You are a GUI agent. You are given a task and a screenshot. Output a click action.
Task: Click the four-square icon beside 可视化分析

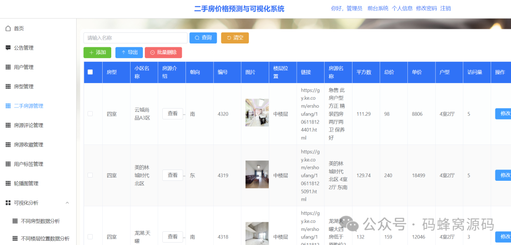8,203
